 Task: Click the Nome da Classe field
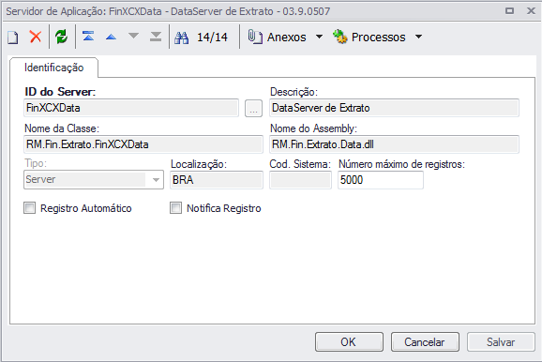tap(143, 144)
